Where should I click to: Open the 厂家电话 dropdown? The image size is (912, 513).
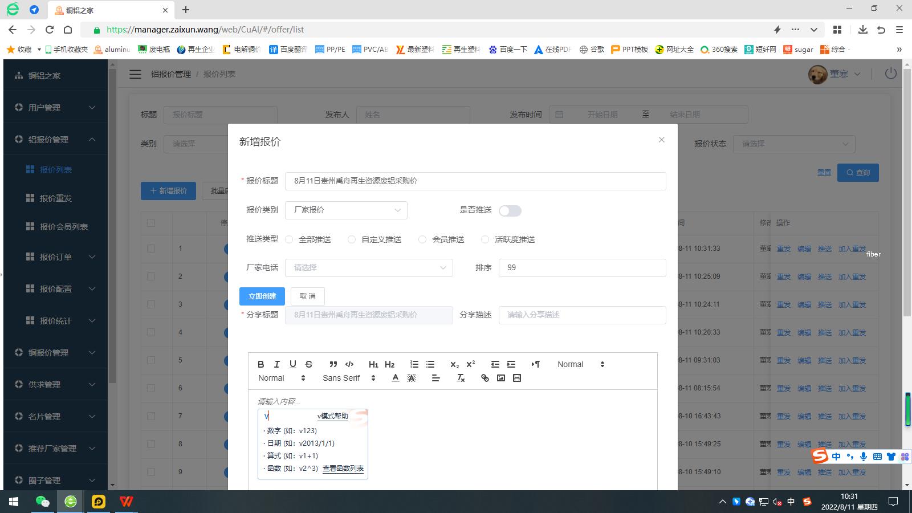369,268
